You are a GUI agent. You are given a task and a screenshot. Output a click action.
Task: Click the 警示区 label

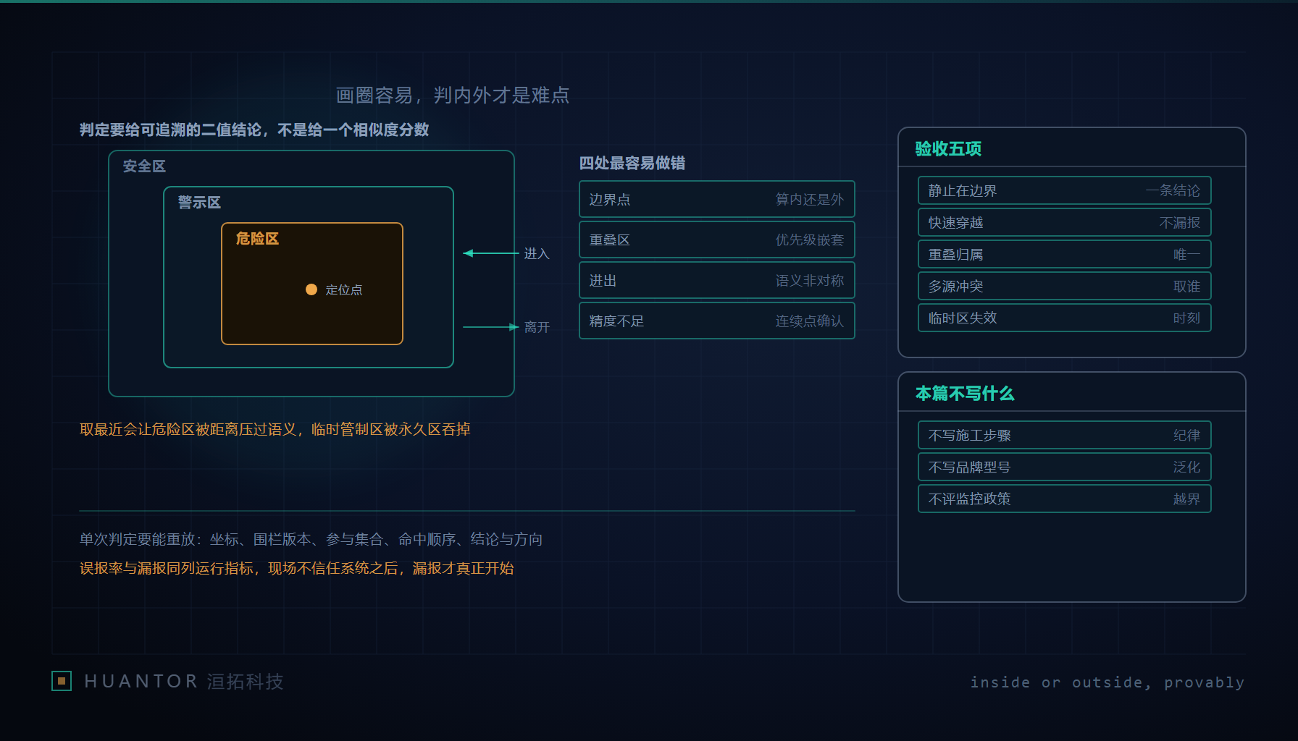(x=199, y=202)
